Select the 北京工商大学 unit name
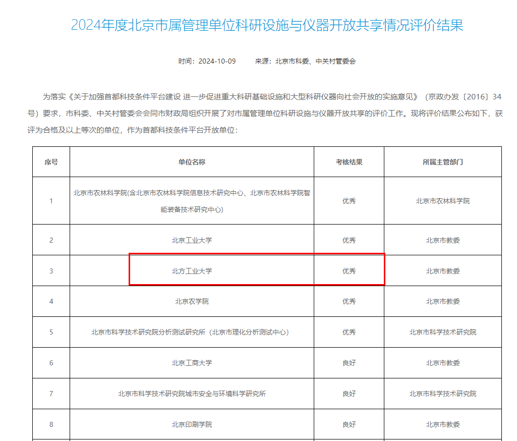517x441 pixels. click(x=192, y=363)
